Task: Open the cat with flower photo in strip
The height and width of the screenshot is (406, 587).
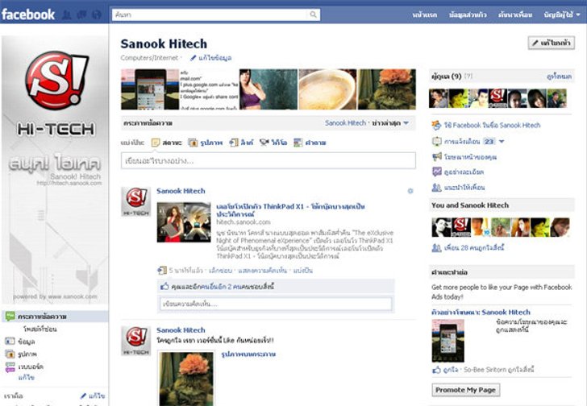Action: pyautogui.click(x=387, y=89)
